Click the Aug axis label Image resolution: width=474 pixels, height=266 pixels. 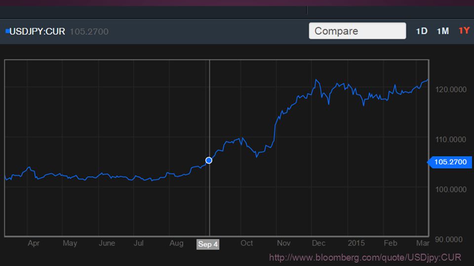click(x=177, y=243)
